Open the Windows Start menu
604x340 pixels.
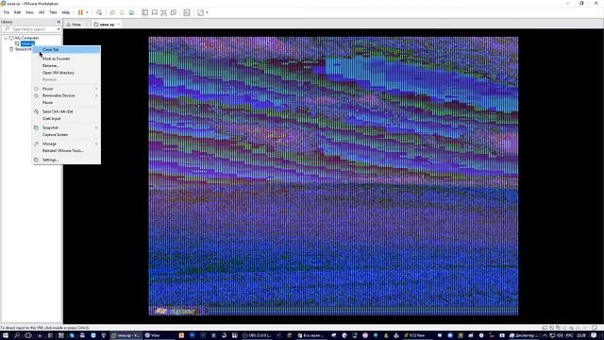(6, 336)
